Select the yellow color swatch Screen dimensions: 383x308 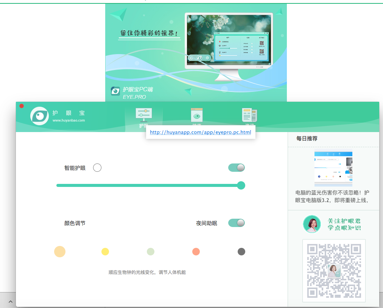(105, 252)
